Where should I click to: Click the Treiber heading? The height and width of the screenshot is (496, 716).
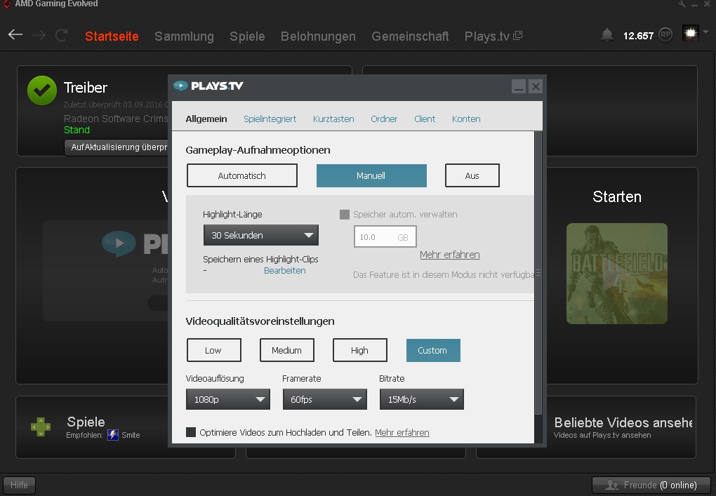[86, 88]
